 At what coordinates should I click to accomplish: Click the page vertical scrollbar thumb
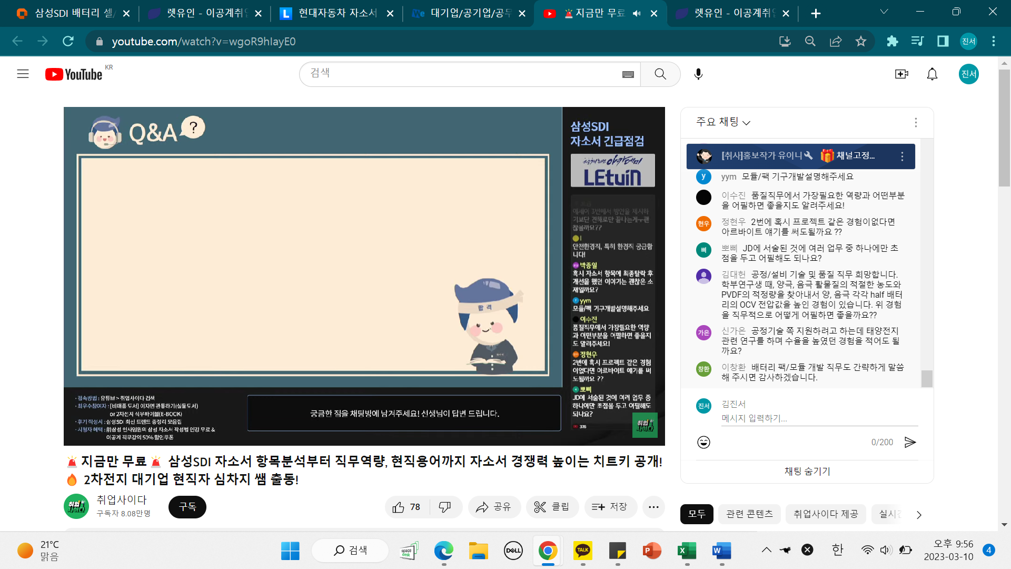tap(1004, 128)
